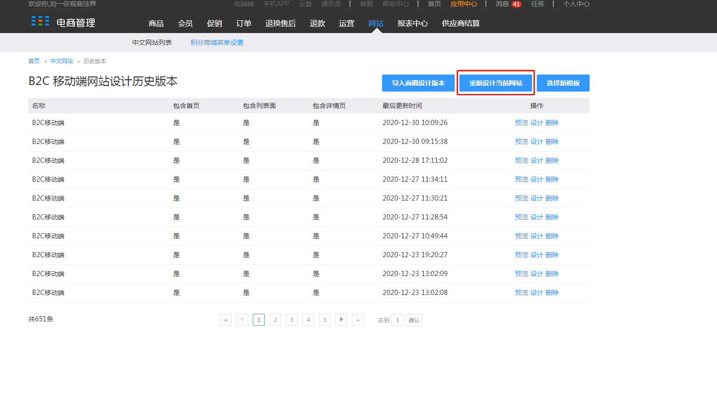Click 导入商圈设计版本 button
The image size is (717, 403).
pyautogui.click(x=418, y=83)
